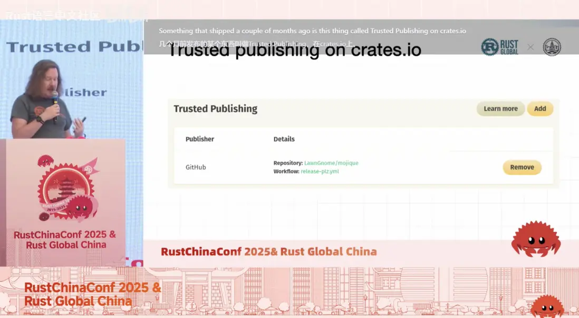
Task: Click the Add publisher button
Action: [540, 108]
